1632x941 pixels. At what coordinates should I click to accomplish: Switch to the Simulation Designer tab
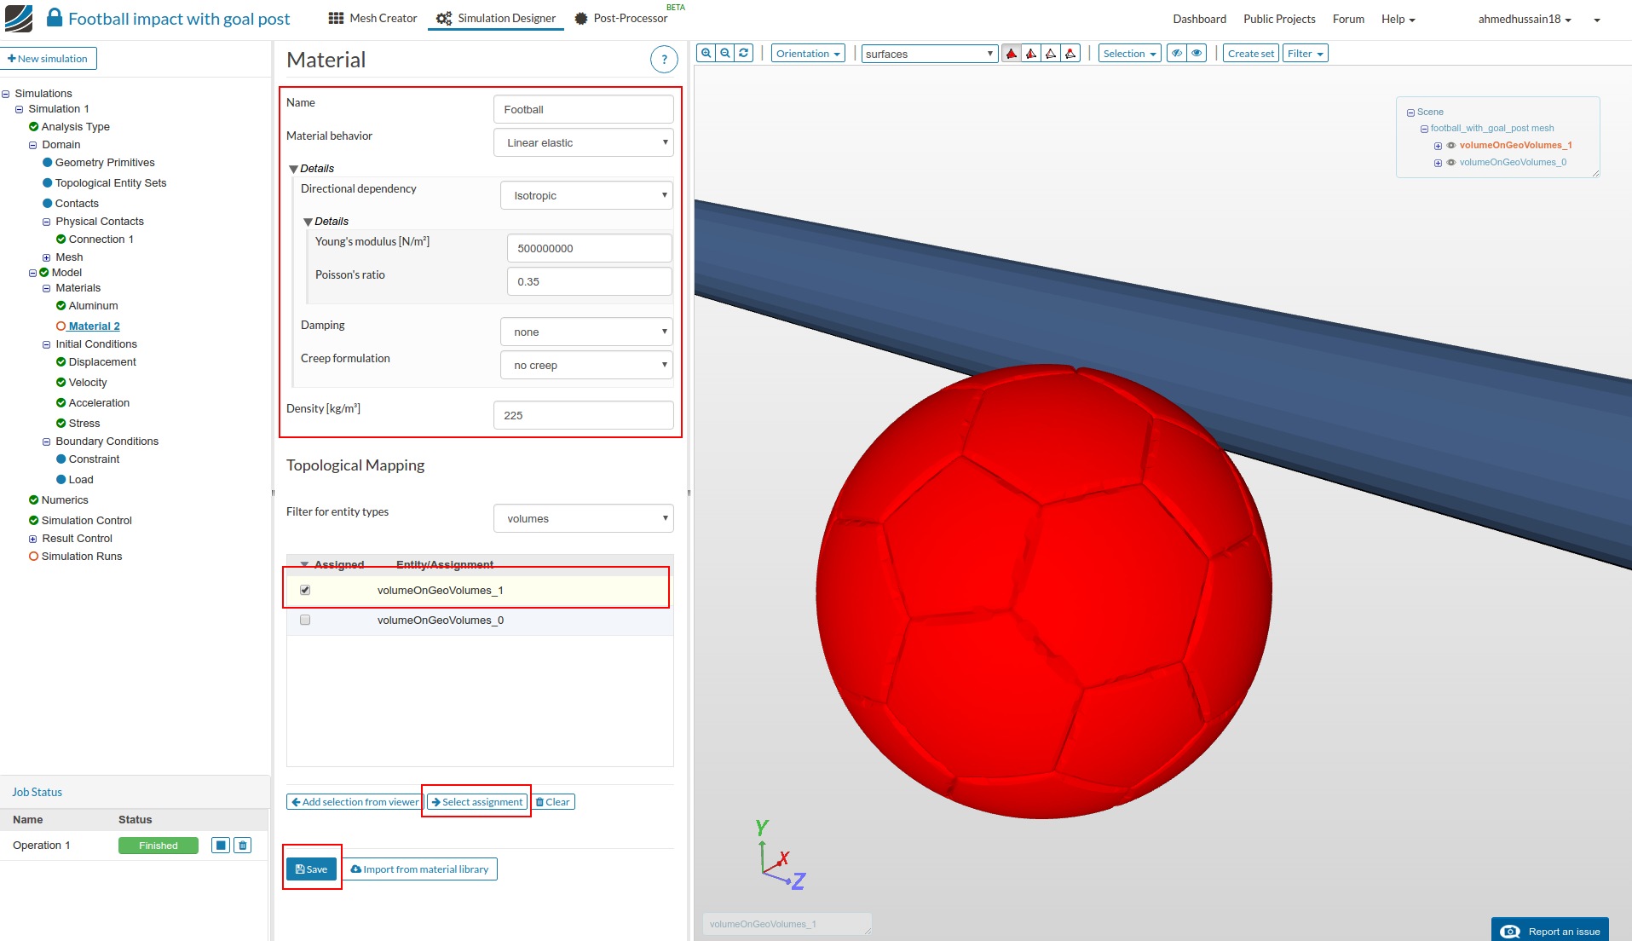click(496, 18)
